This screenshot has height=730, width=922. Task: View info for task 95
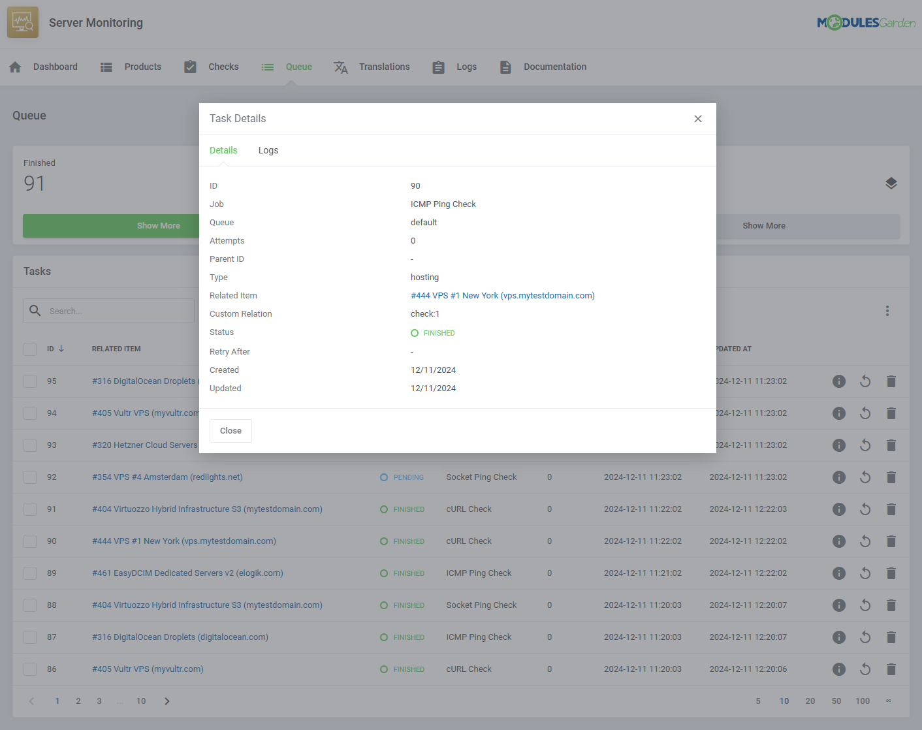click(839, 381)
